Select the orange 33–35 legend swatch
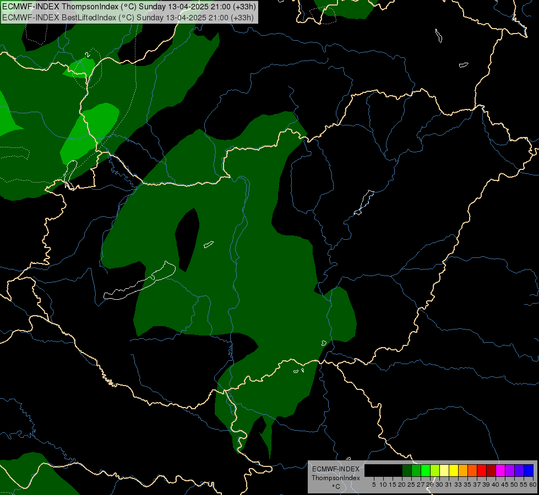The image size is (539, 495). click(463, 470)
